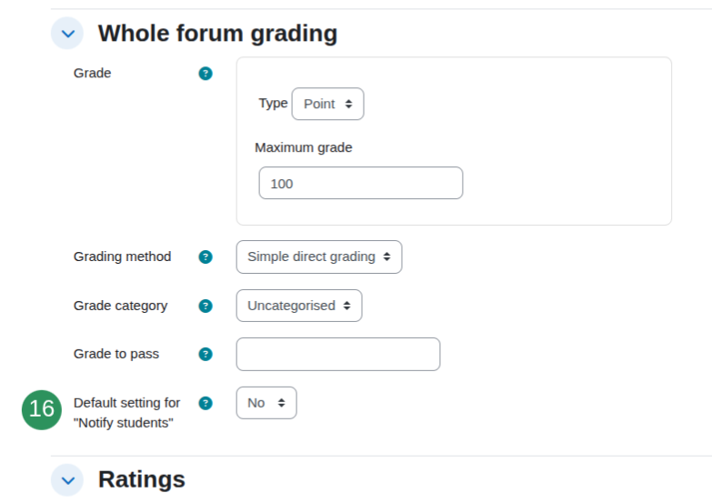The image size is (712, 503).
Task: Focus the Maximum grade field containing 100
Action: pos(360,183)
